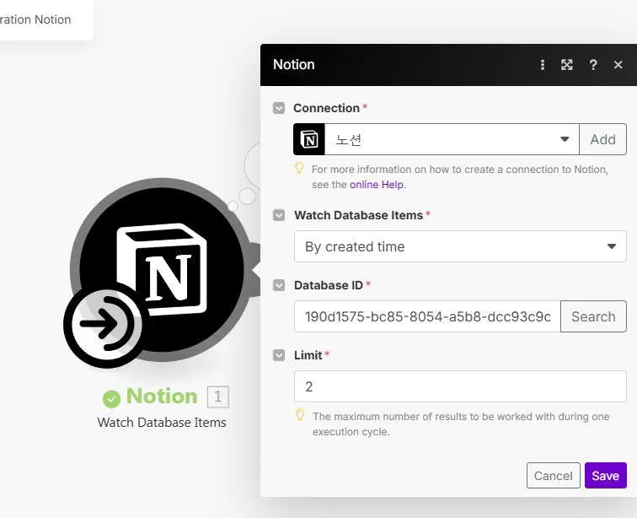Click the lightbulb hint icon under Connection
Screen dimensions: 637x518
299,168
